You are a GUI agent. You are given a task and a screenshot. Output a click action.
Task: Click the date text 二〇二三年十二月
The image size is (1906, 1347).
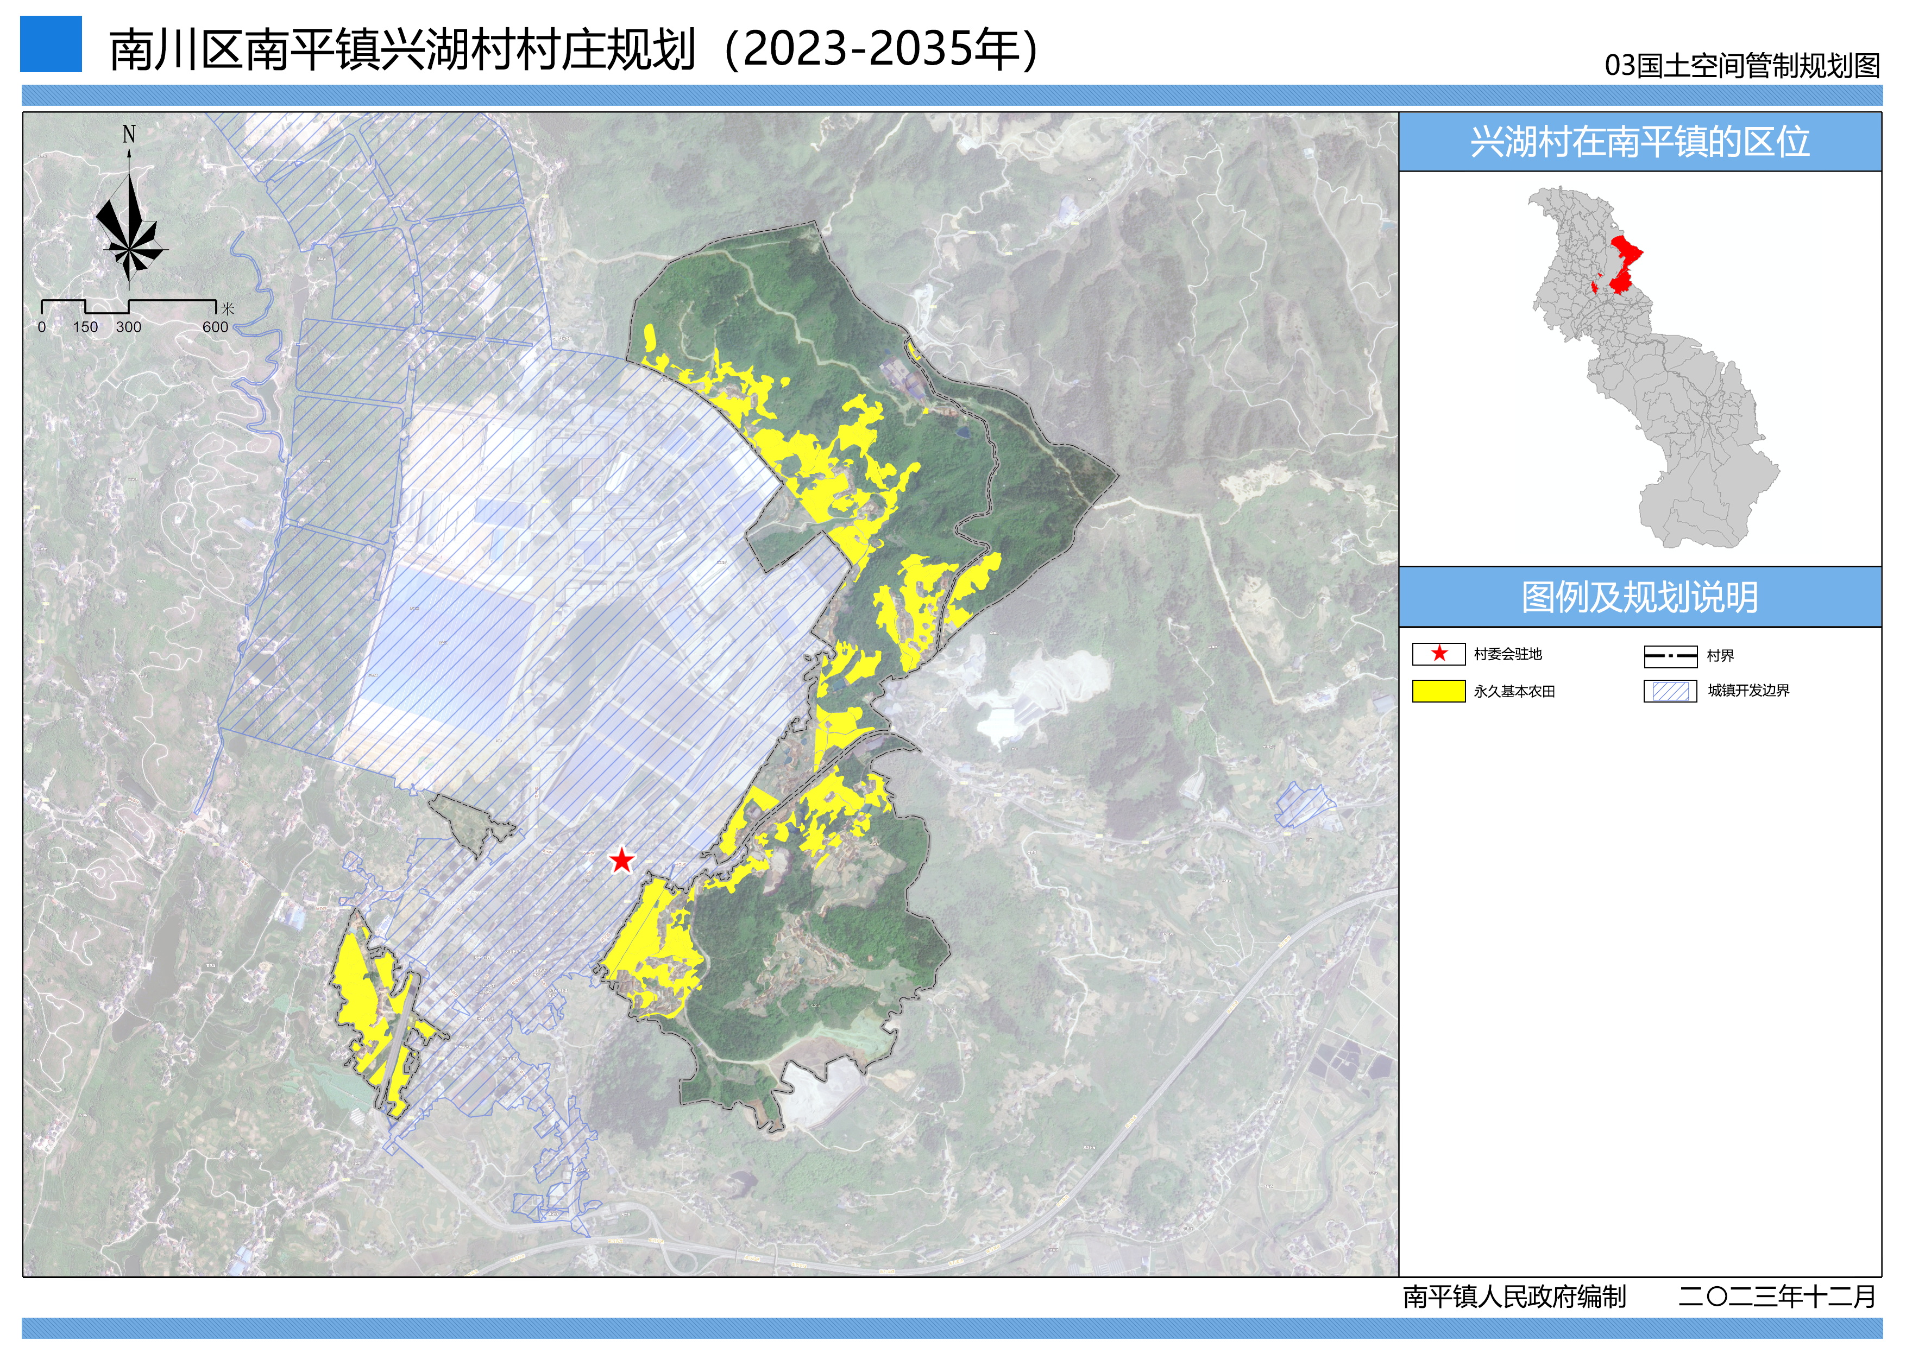(1777, 1297)
